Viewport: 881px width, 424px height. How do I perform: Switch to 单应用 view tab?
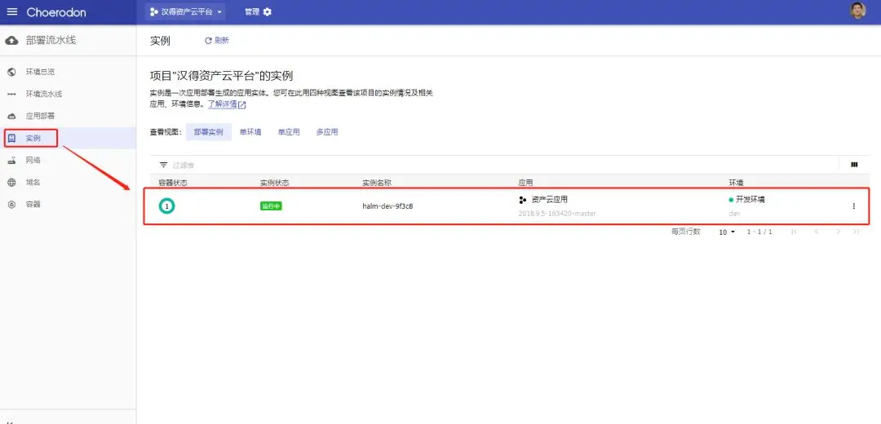[x=288, y=132]
